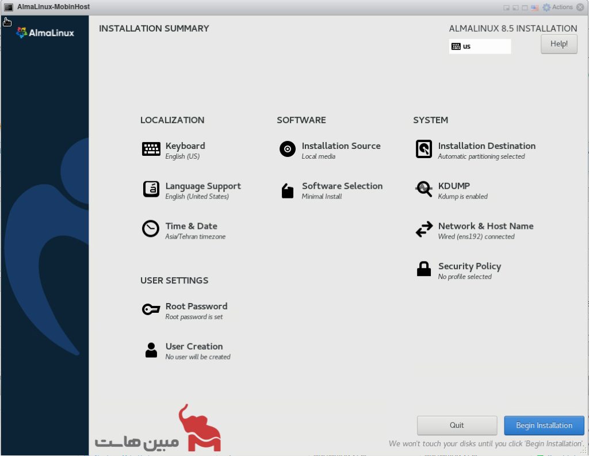The image size is (589, 456).
Task: Click the "English (United States)" language status
Action: pos(197,197)
